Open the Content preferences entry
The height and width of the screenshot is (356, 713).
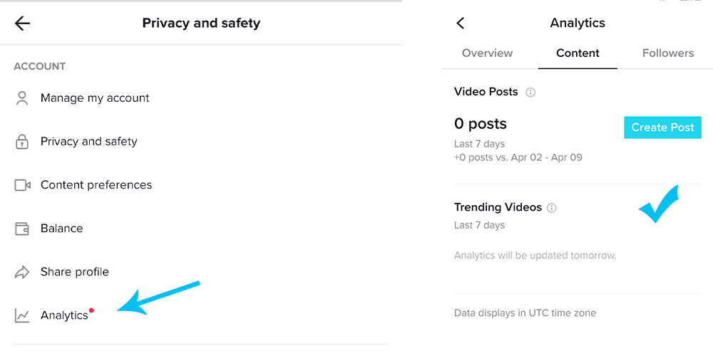(x=96, y=185)
